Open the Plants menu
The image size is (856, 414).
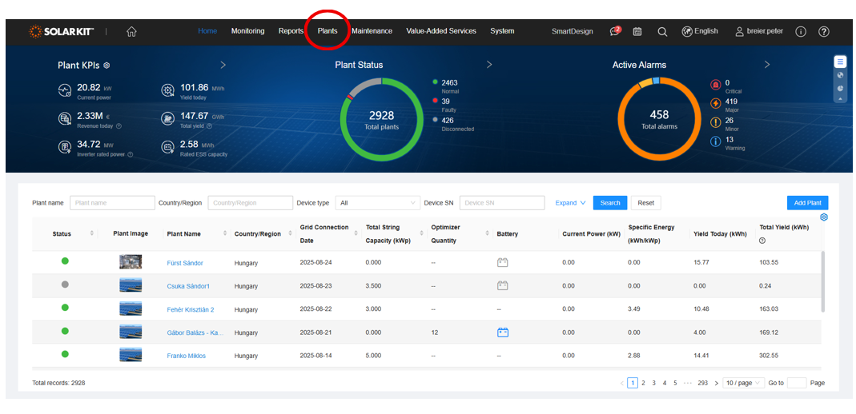pos(328,31)
